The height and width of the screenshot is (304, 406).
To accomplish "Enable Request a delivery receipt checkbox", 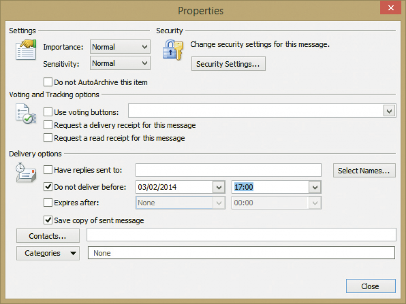I will tap(48, 125).
